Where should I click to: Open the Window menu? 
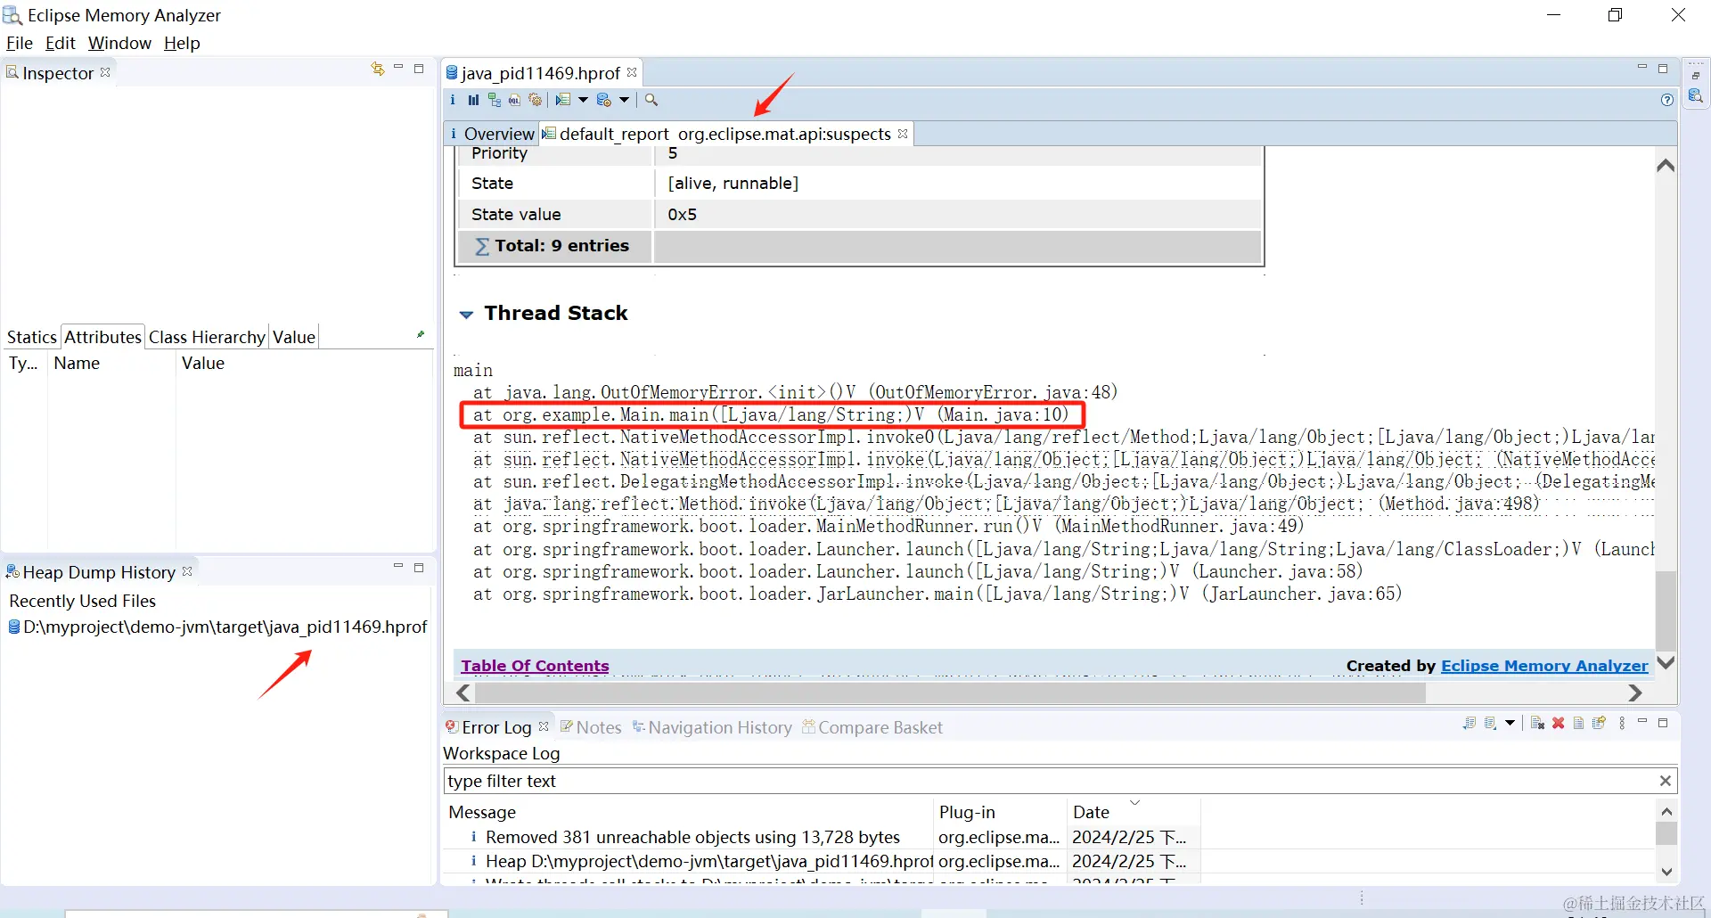pos(119,43)
